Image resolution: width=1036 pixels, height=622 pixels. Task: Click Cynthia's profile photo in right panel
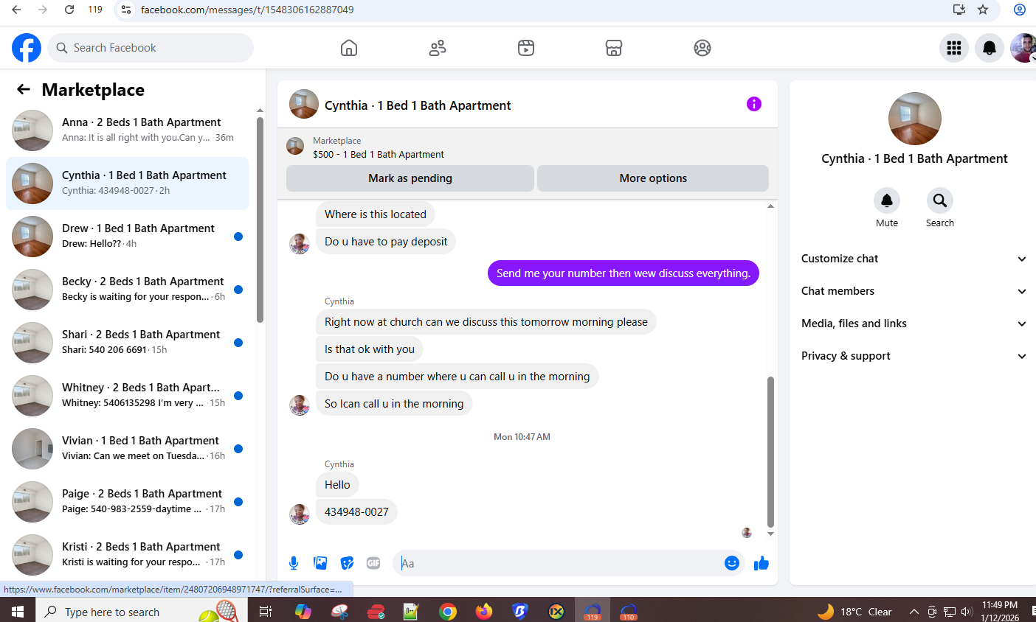[914, 119]
